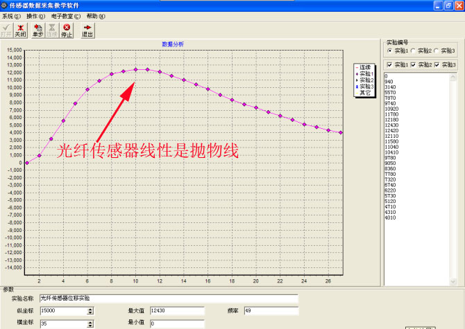This screenshot has height=329, width=465.
Task: Click the 单步 single-step toolbar icon
Action: pyautogui.click(x=37, y=30)
